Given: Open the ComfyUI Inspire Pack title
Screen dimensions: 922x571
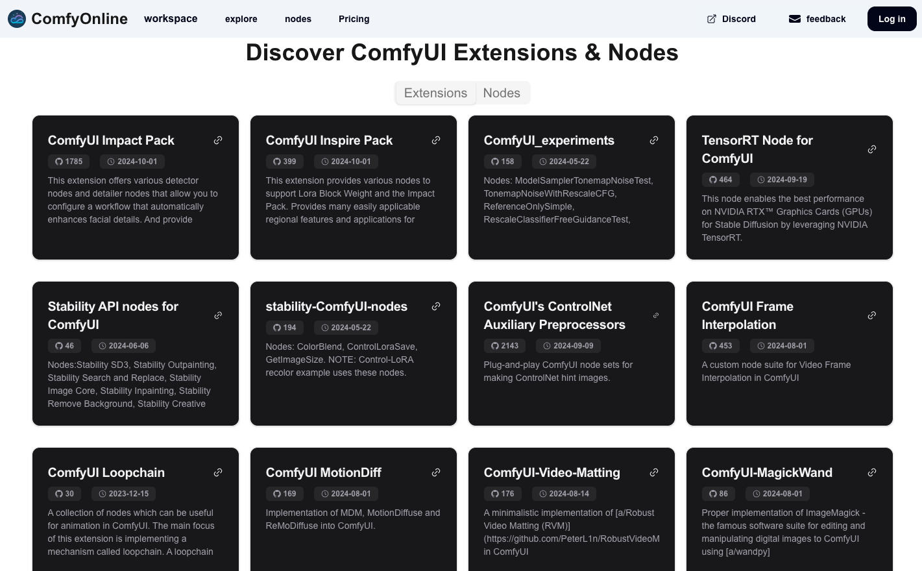Looking at the screenshot, I should click(329, 140).
